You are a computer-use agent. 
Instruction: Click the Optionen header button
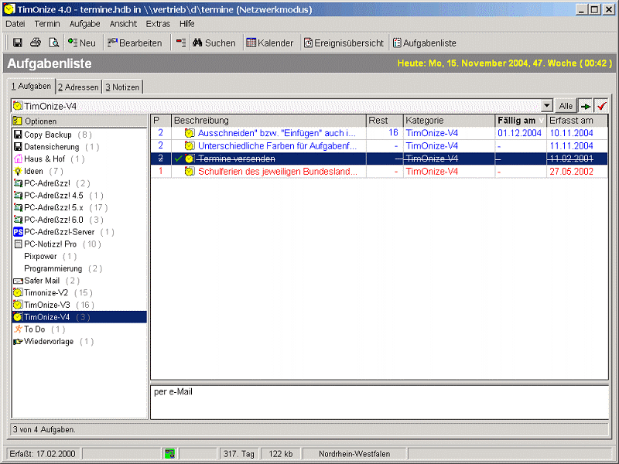[x=79, y=121]
